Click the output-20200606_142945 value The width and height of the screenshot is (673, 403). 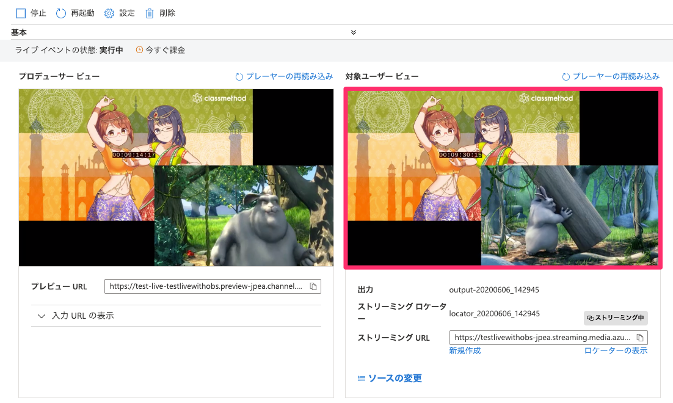pos(494,289)
